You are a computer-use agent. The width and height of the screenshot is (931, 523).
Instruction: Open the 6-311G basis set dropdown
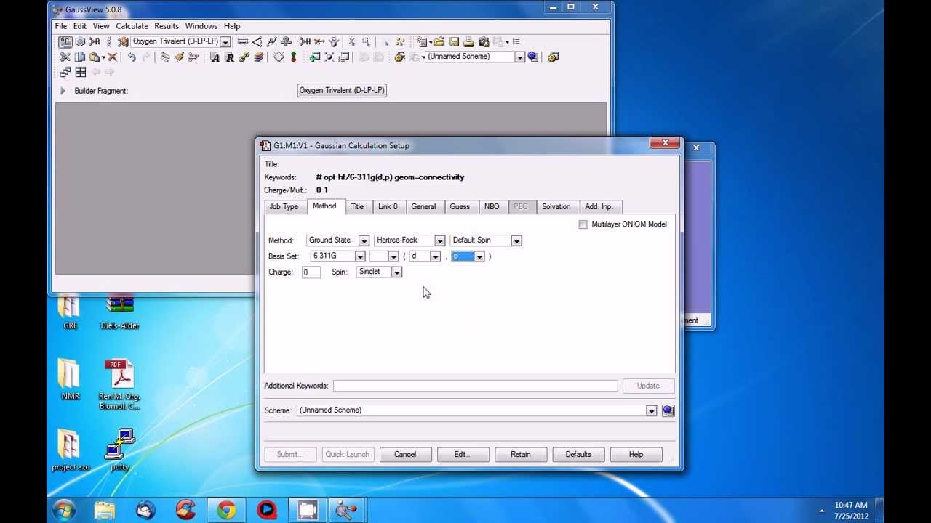point(359,256)
